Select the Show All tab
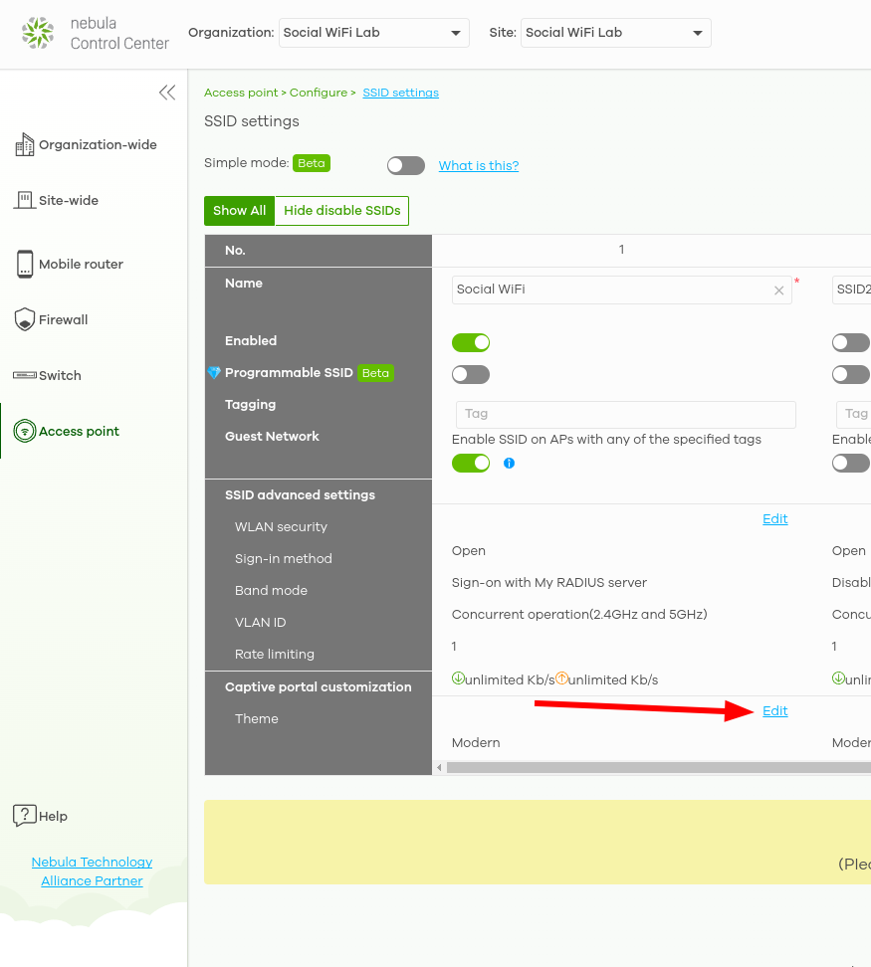 tap(239, 211)
